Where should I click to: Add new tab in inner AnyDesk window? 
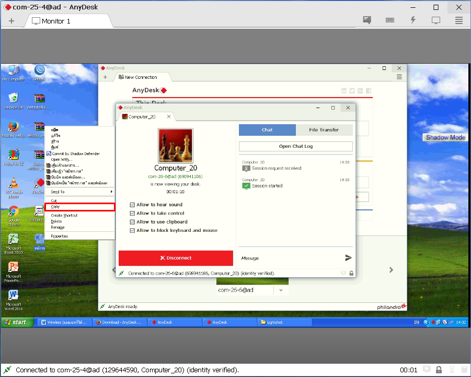105,77
